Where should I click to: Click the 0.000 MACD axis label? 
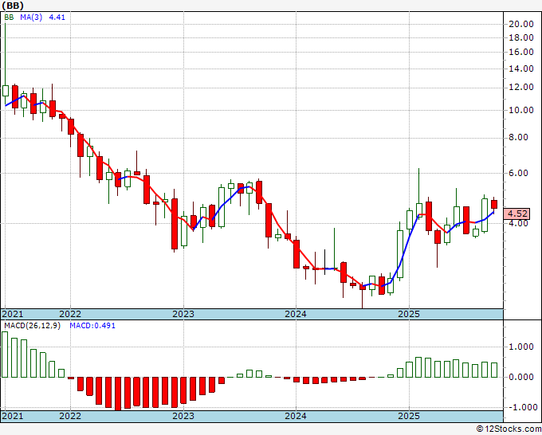point(521,377)
